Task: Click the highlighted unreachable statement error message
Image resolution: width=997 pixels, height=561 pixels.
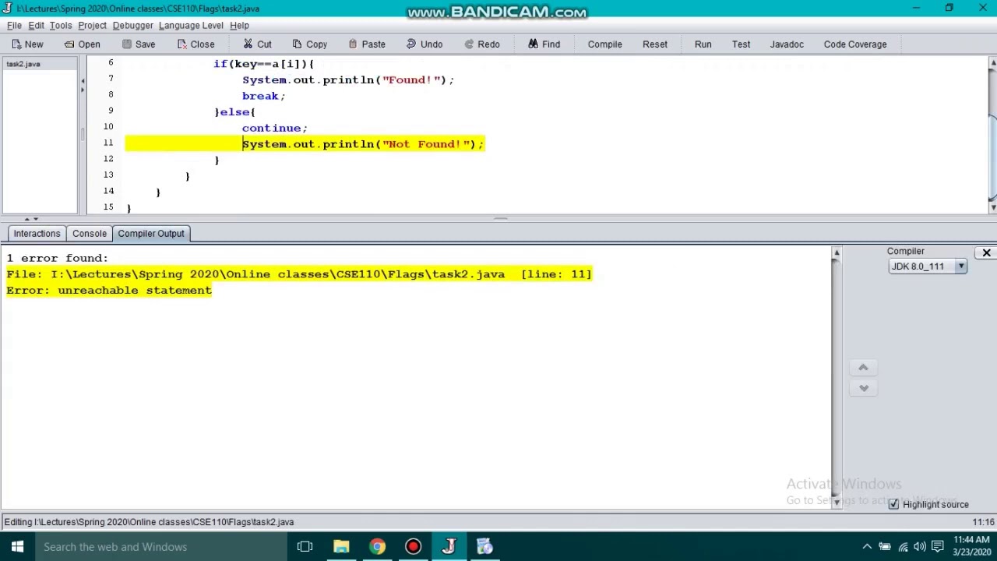Action: click(x=109, y=291)
